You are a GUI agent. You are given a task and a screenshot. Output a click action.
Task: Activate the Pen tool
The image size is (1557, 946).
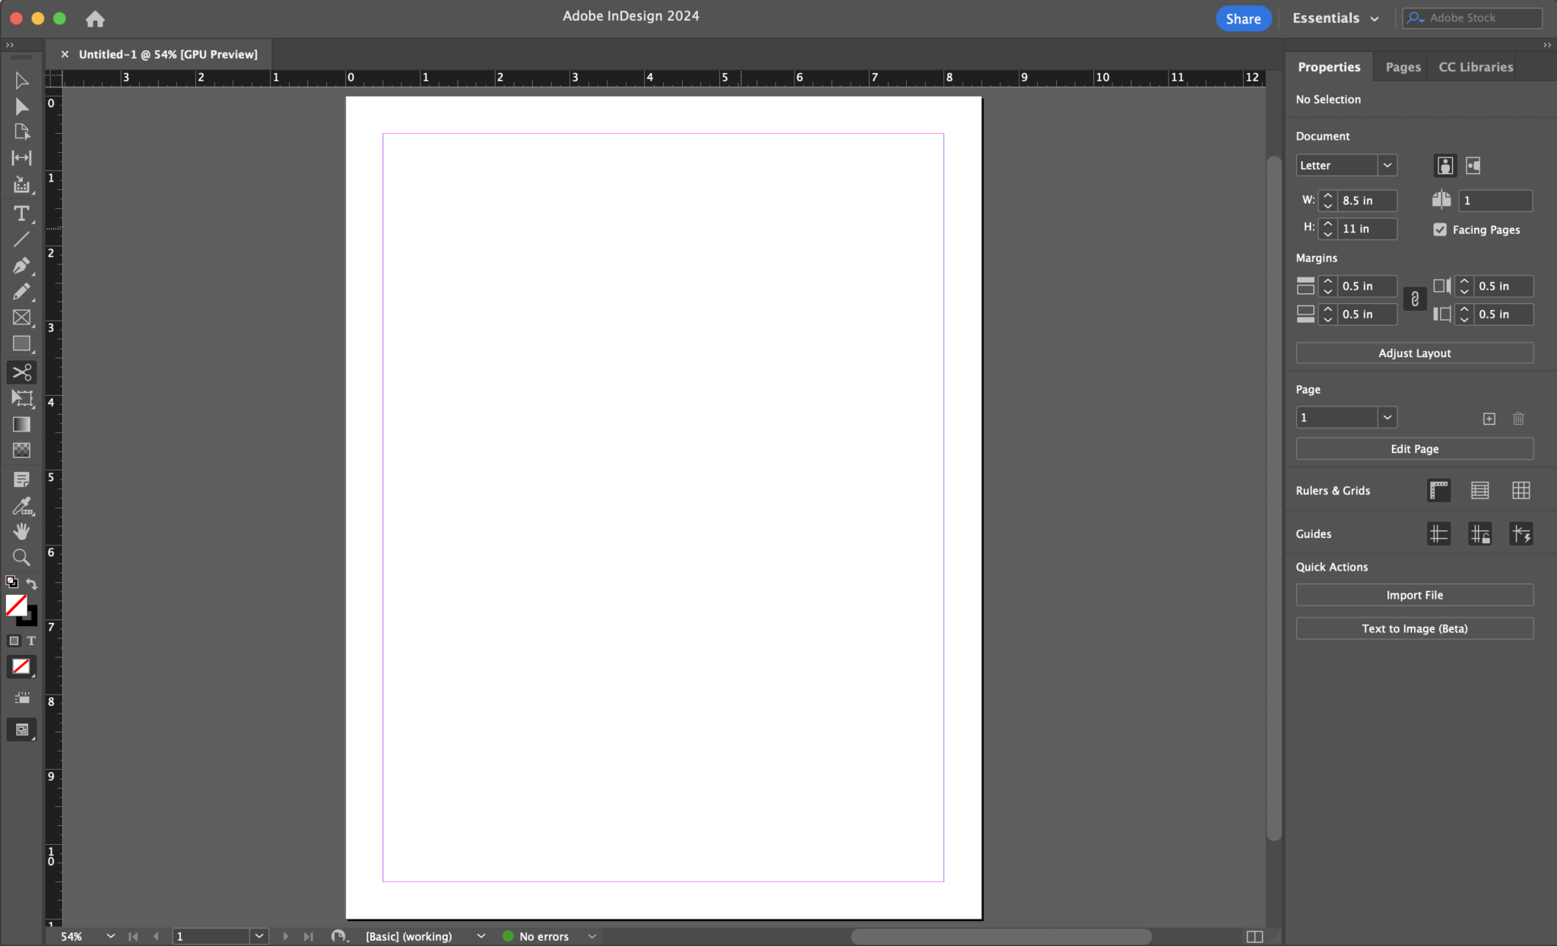click(x=22, y=265)
